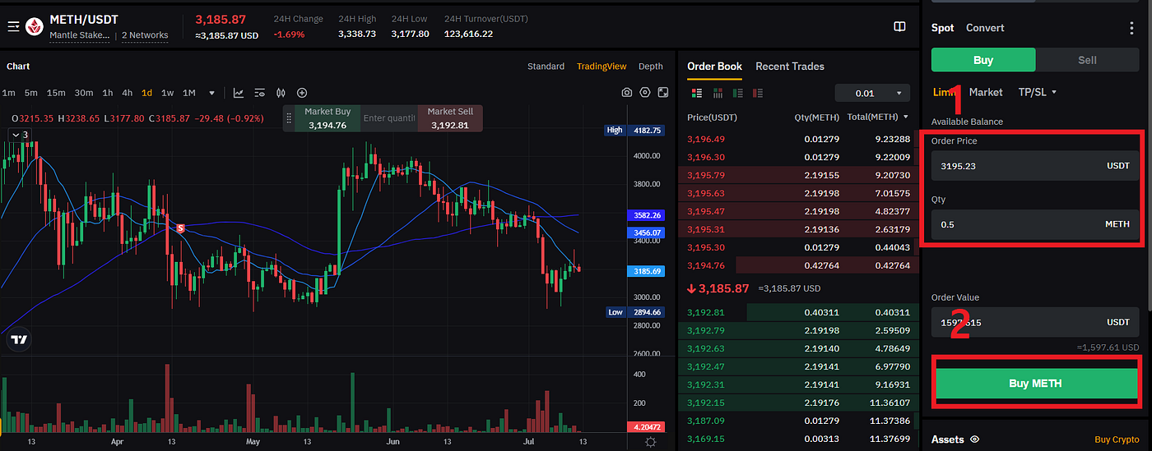Select the Order Book tab
Screen dimensions: 1152x451
point(714,67)
